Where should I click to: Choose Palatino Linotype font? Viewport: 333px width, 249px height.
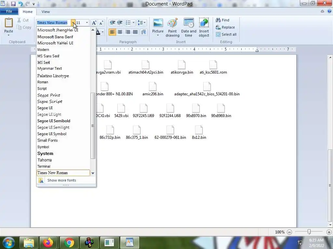click(x=63, y=76)
